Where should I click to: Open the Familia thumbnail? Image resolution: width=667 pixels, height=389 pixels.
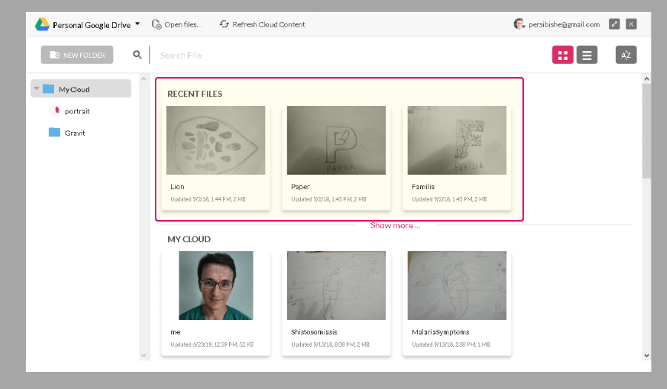click(x=457, y=140)
